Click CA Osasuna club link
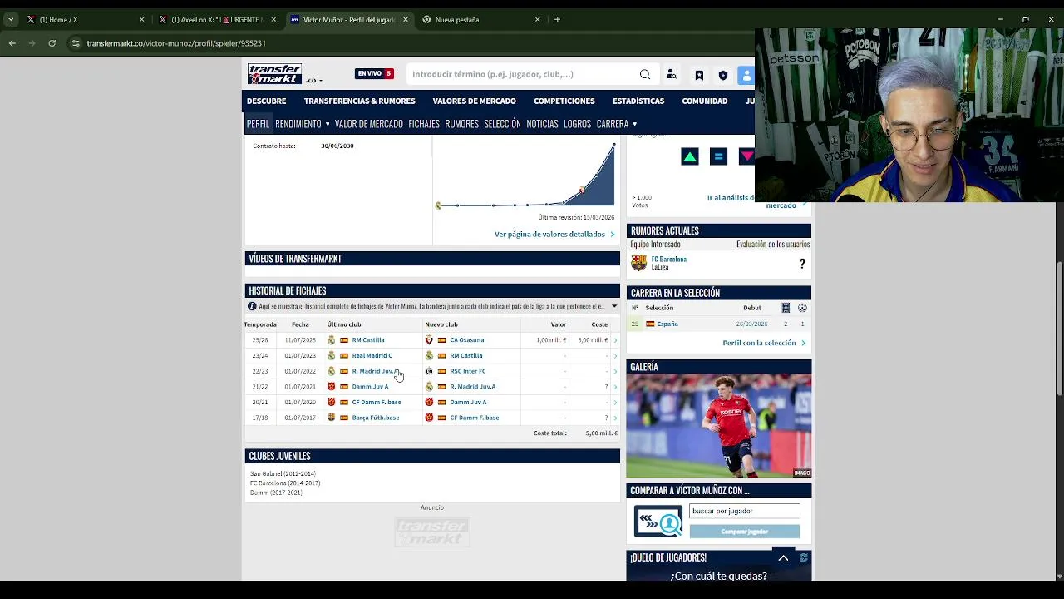This screenshot has height=599, width=1064. 466,340
